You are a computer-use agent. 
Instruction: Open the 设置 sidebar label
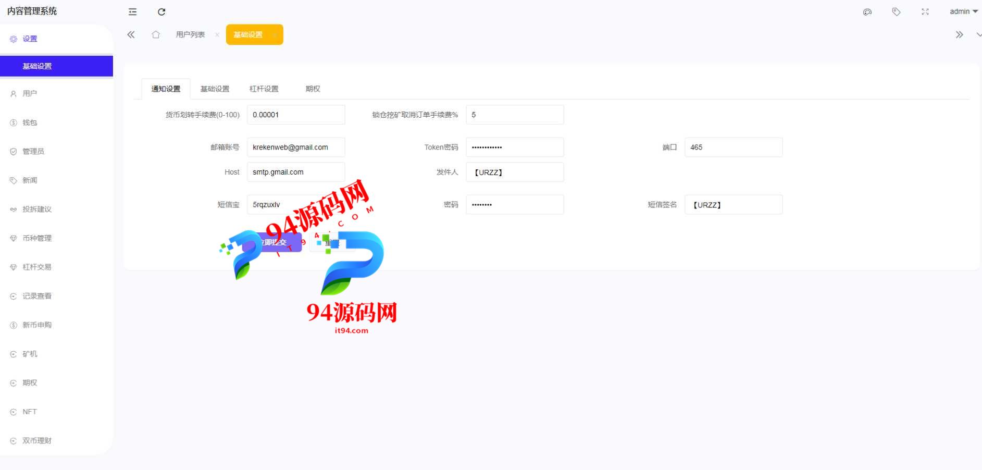[x=30, y=39]
